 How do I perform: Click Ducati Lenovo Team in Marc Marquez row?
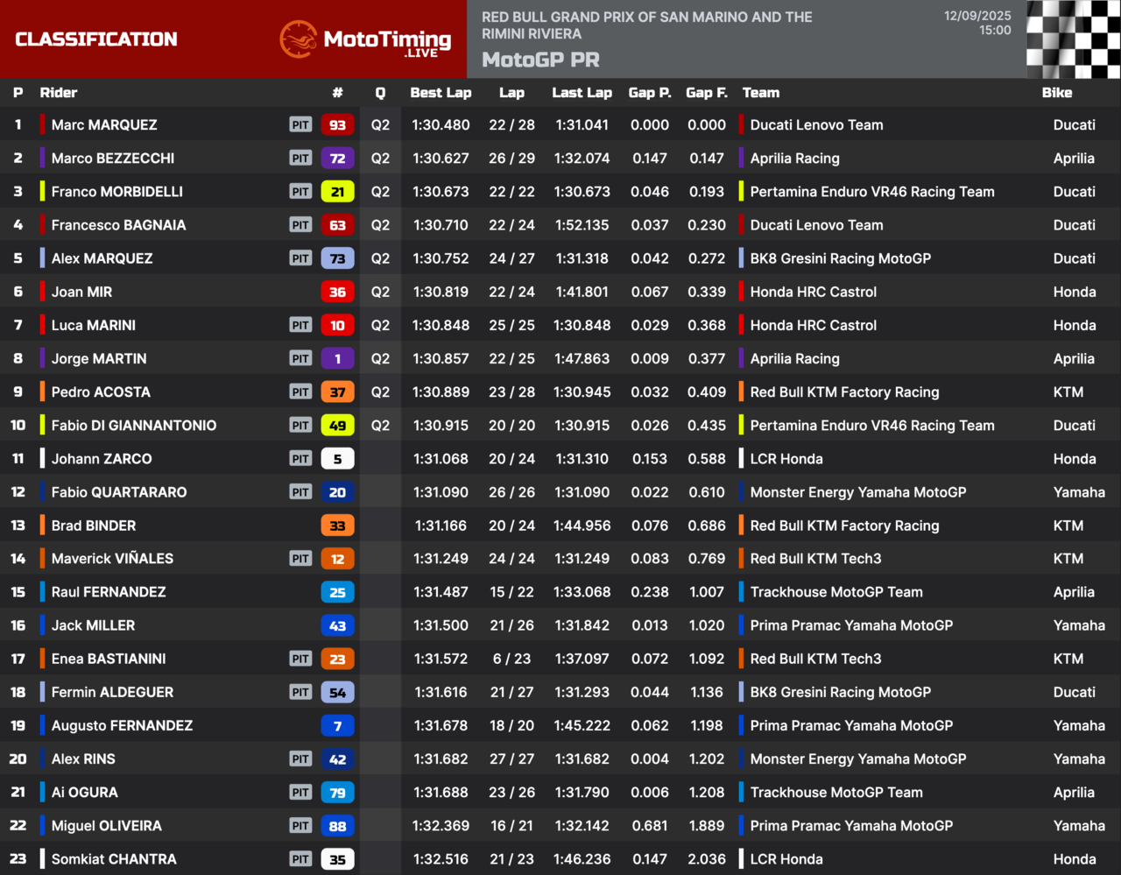pos(816,125)
